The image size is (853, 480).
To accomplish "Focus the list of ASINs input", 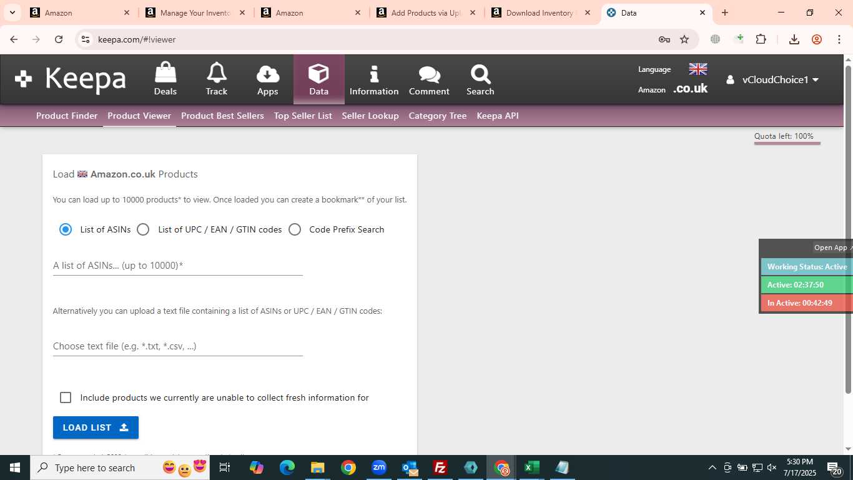I will (178, 266).
